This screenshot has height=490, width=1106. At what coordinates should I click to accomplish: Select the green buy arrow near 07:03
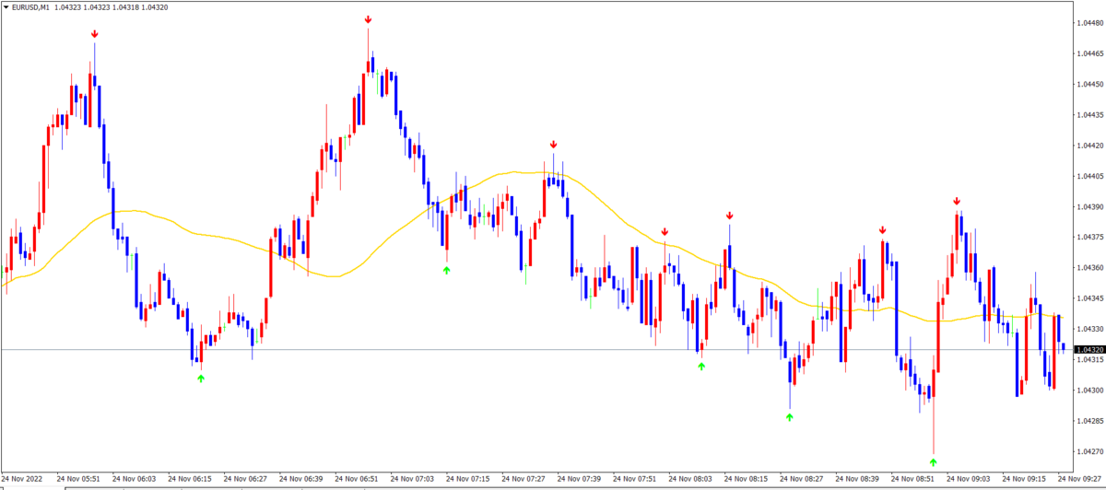click(447, 270)
